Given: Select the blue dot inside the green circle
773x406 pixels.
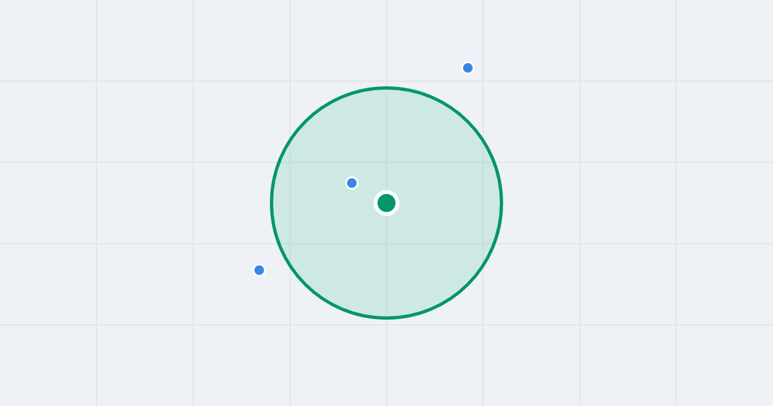Looking at the screenshot, I should coord(352,183).
